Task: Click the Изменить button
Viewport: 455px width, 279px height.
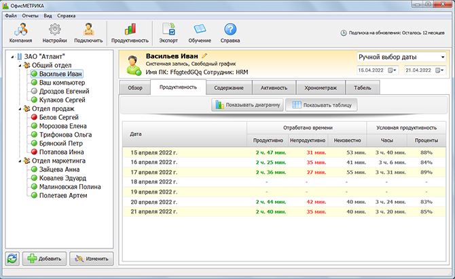Action: point(90,258)
